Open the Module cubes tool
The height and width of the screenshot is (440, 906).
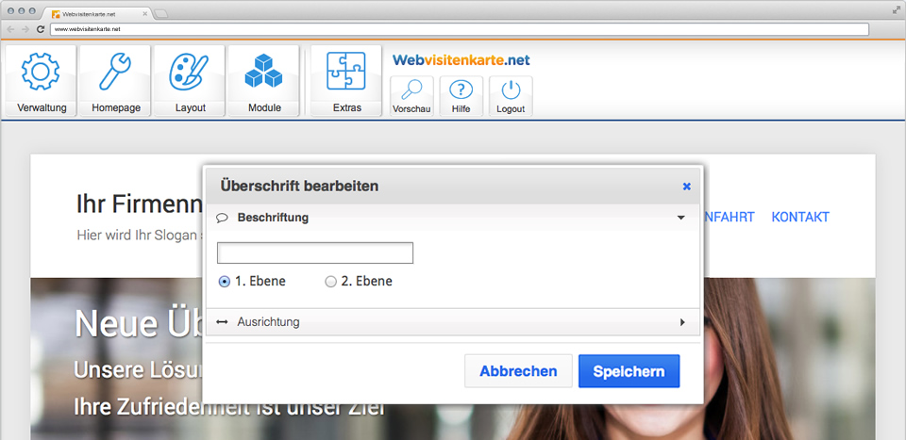click(x=263, y=81)
